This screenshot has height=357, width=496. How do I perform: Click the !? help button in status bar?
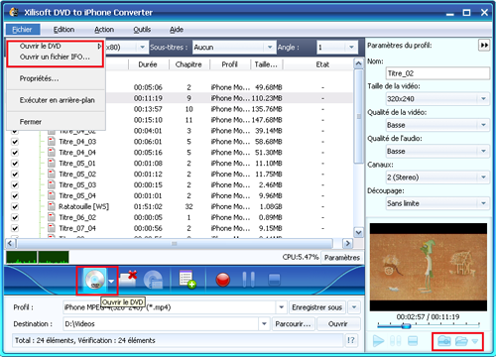[351, 340]
